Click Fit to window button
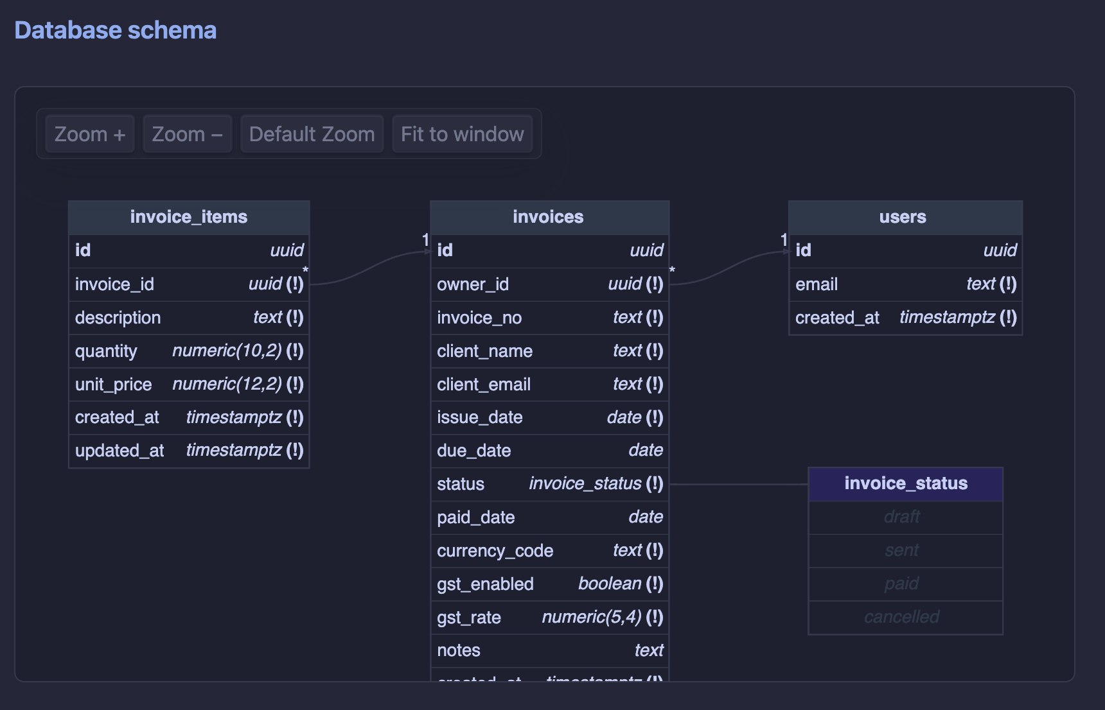The height and width of the screenshot is (710, 1105). (x=462, y=134)
